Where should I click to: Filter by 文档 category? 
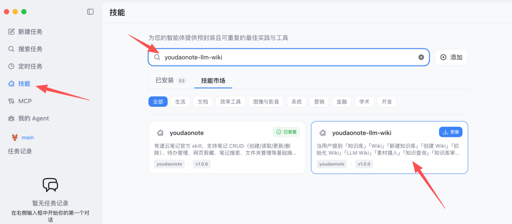coord(203,102)
